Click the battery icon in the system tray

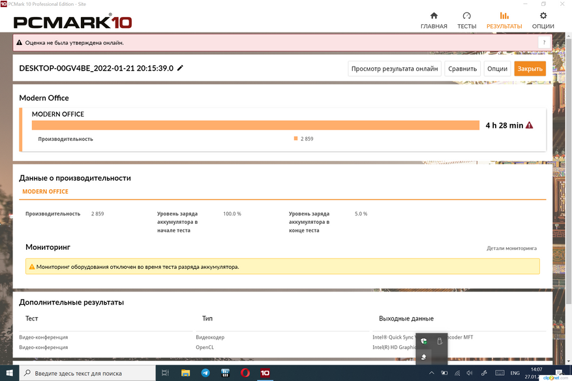point(444,373)
